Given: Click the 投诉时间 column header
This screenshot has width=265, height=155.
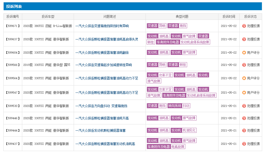Looking at the screenshot, I should (229, 16).
